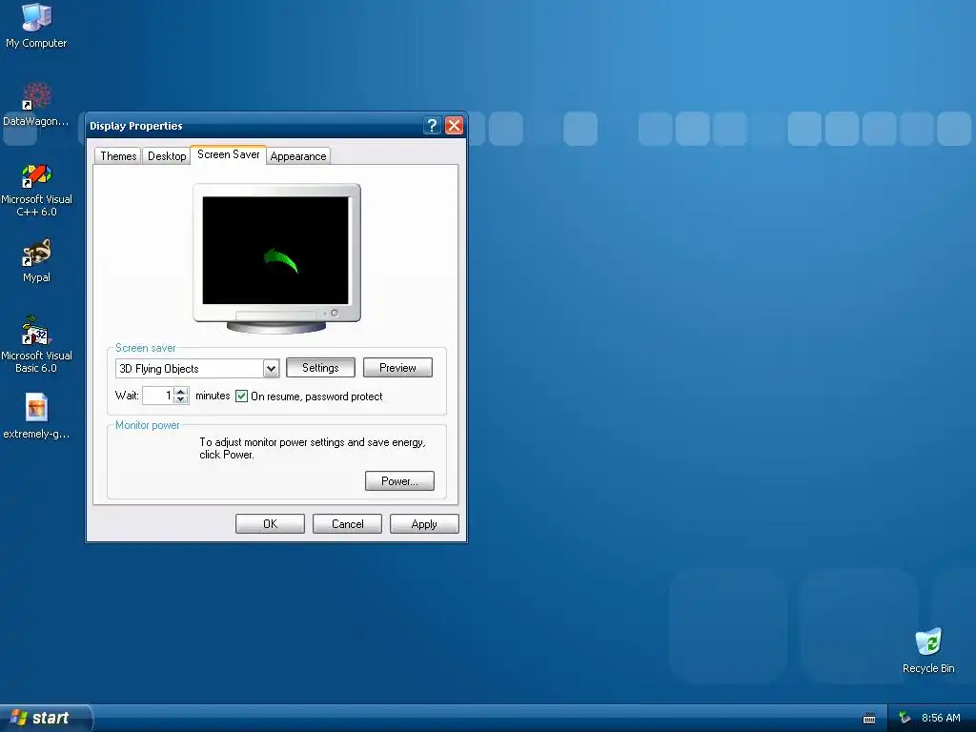Cancel the Display Properties dialog

click(x=347, y=524)
